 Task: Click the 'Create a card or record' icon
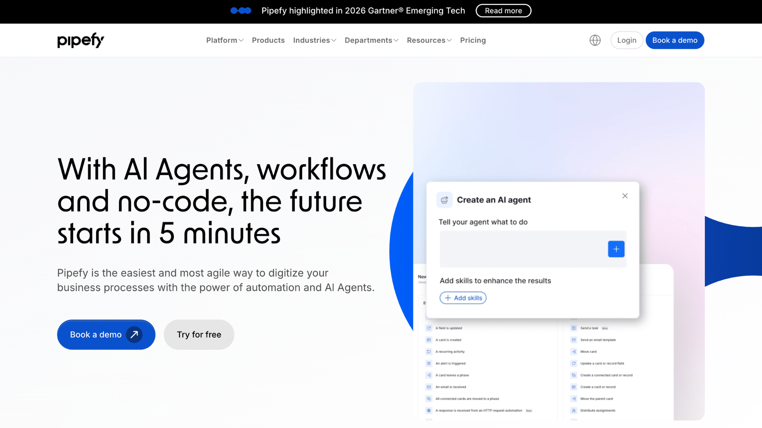573,387
